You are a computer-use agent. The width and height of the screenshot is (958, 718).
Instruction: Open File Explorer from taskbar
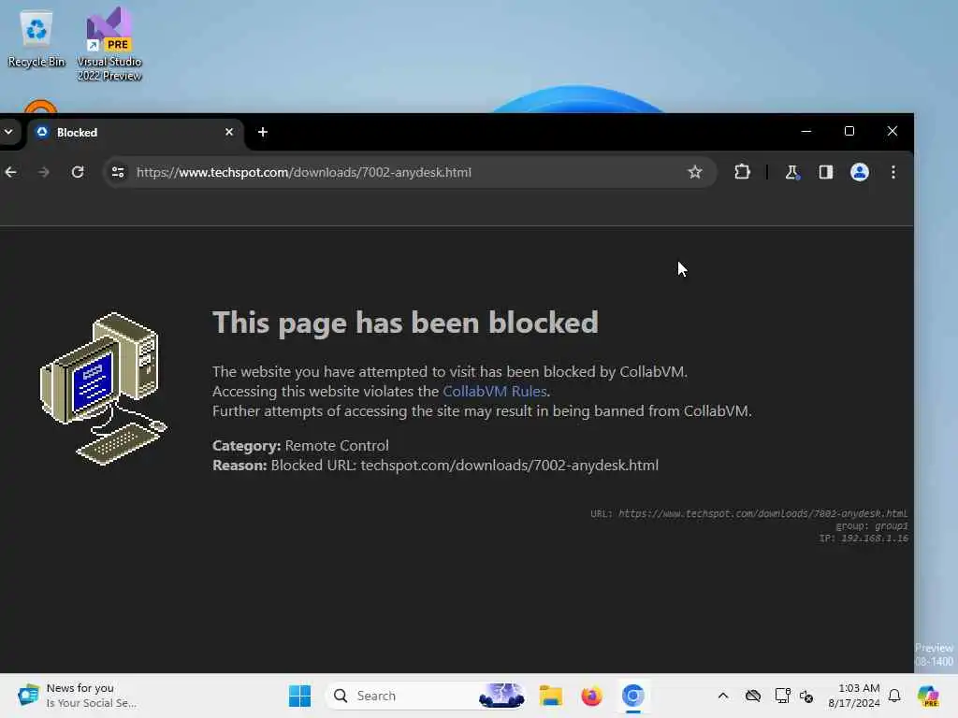coord(550,696)
